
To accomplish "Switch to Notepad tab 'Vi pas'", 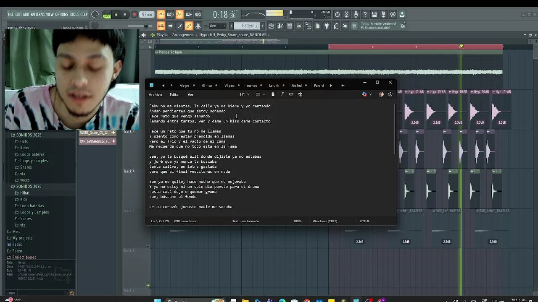I will (x=229, y=86).
